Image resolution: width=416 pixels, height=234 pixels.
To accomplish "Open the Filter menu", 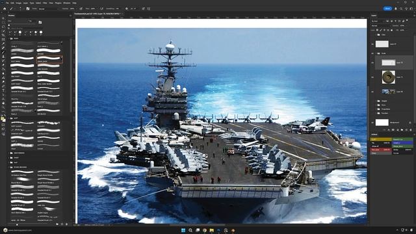I will pyautogui.click(x=45, y=3).
